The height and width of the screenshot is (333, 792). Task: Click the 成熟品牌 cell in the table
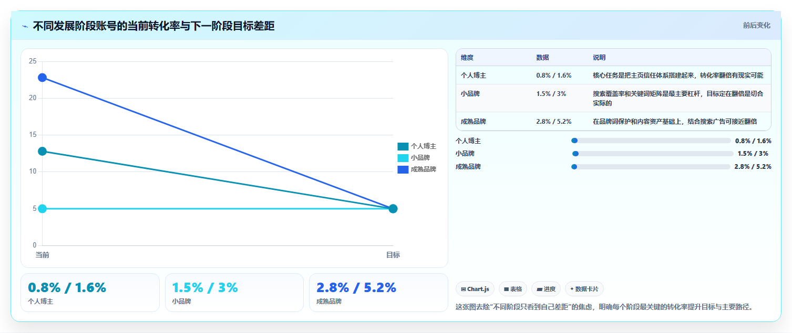(474, 122)
